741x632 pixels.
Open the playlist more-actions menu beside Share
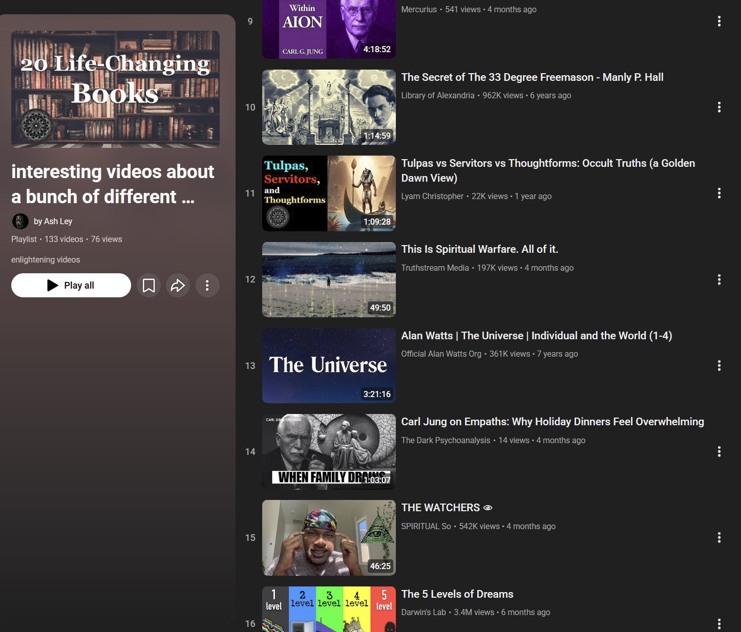click(207, 285)
